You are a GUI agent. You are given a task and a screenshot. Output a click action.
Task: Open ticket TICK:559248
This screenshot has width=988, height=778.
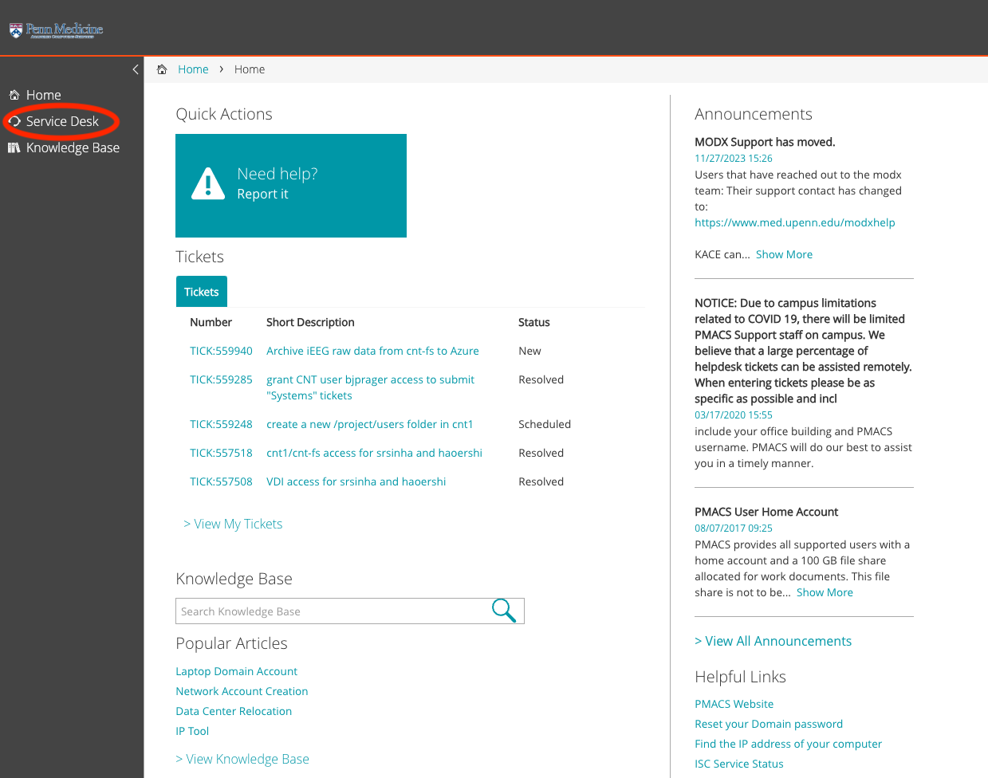point(221,424)
